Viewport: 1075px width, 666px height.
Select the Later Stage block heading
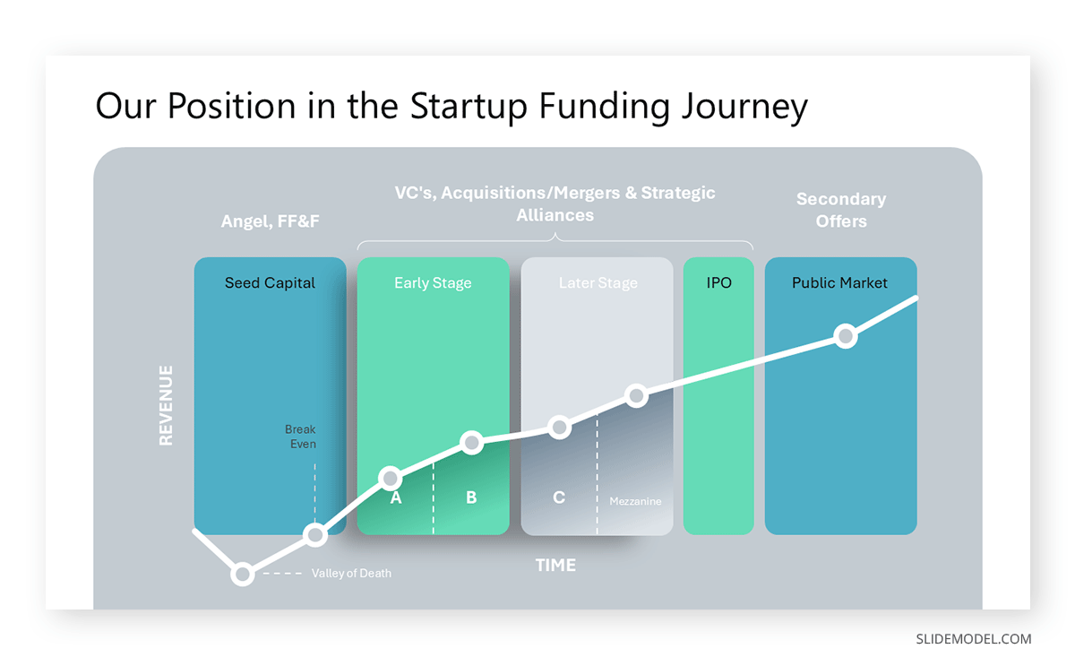pos(598,282)
